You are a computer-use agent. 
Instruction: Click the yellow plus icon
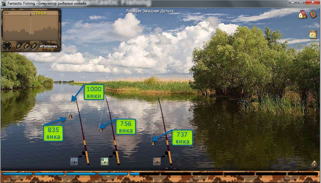pos(314,165)
